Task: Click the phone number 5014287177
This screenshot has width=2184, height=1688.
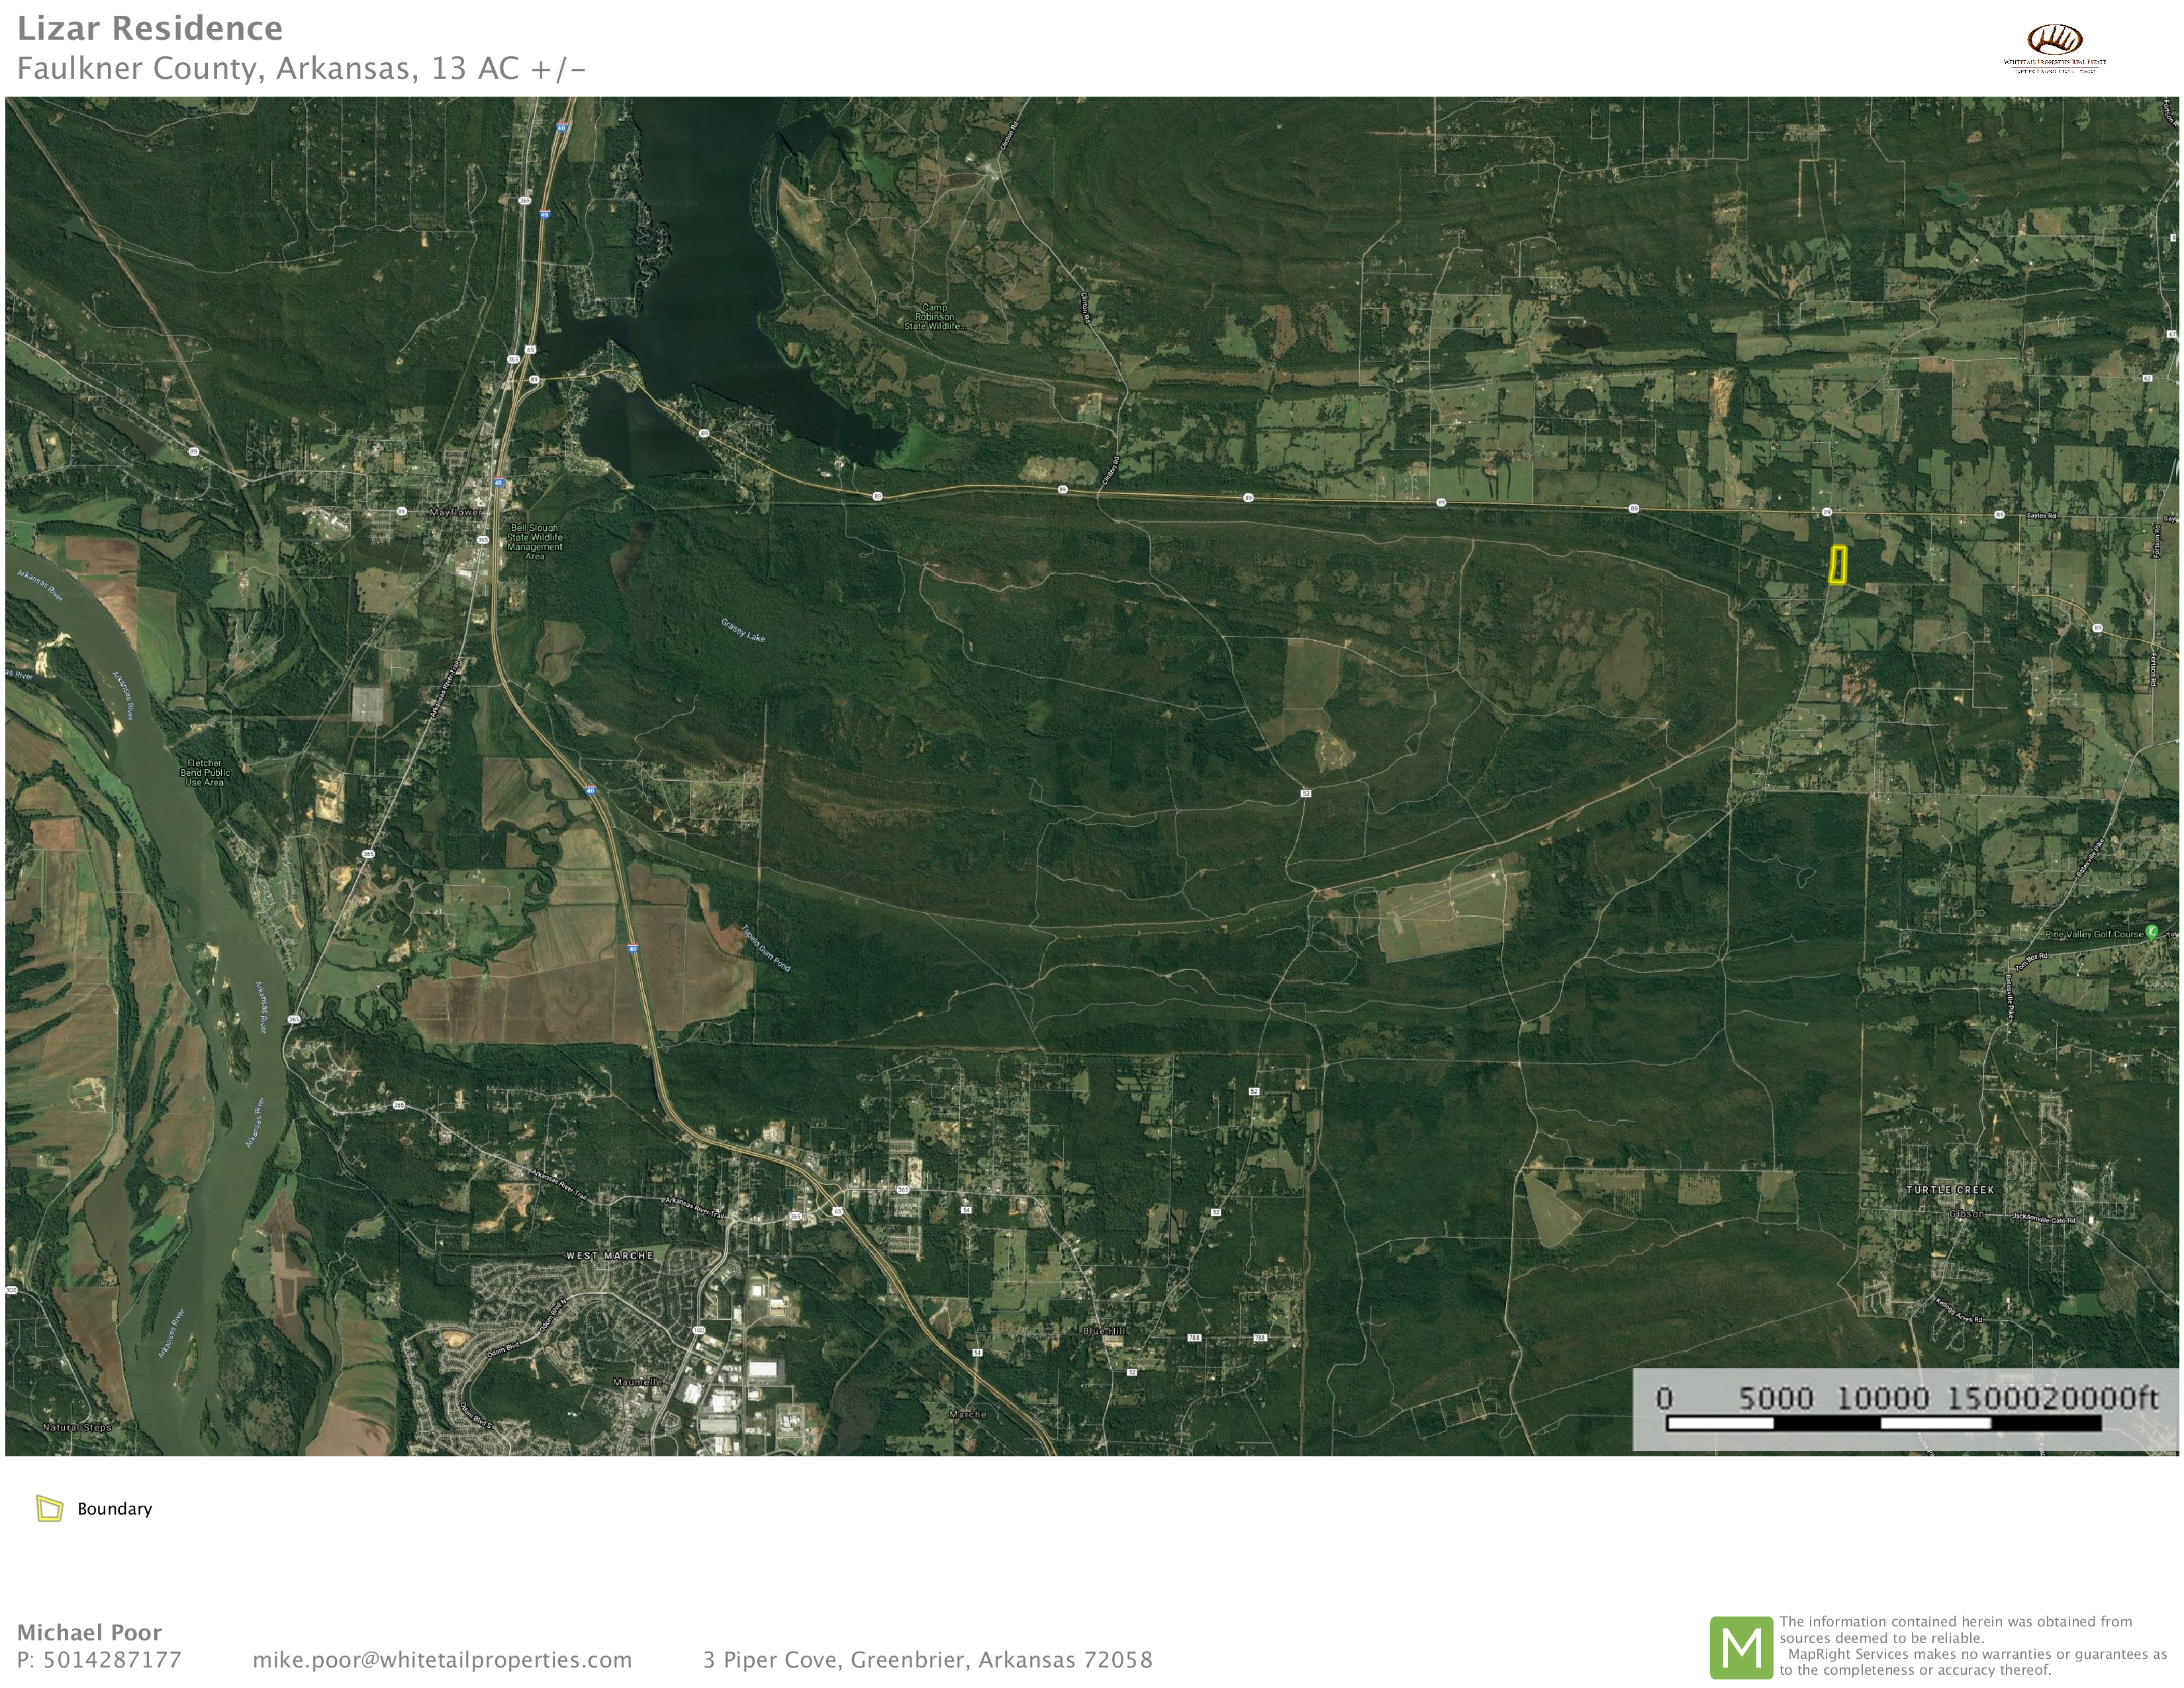Action: (112, 1660)
